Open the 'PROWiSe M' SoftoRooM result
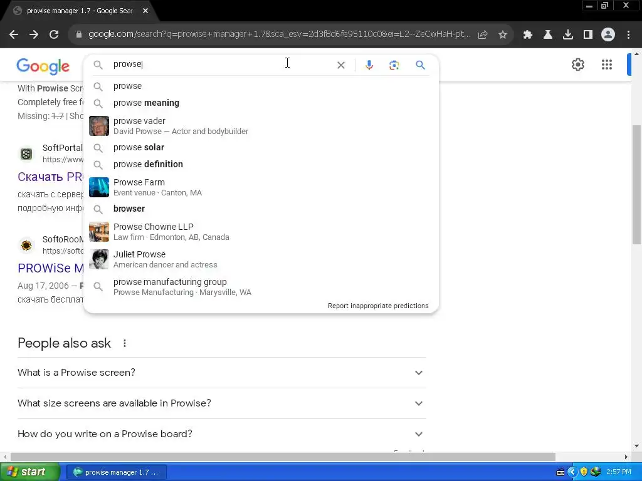This screenshot has width=642, height=481. 50,268
